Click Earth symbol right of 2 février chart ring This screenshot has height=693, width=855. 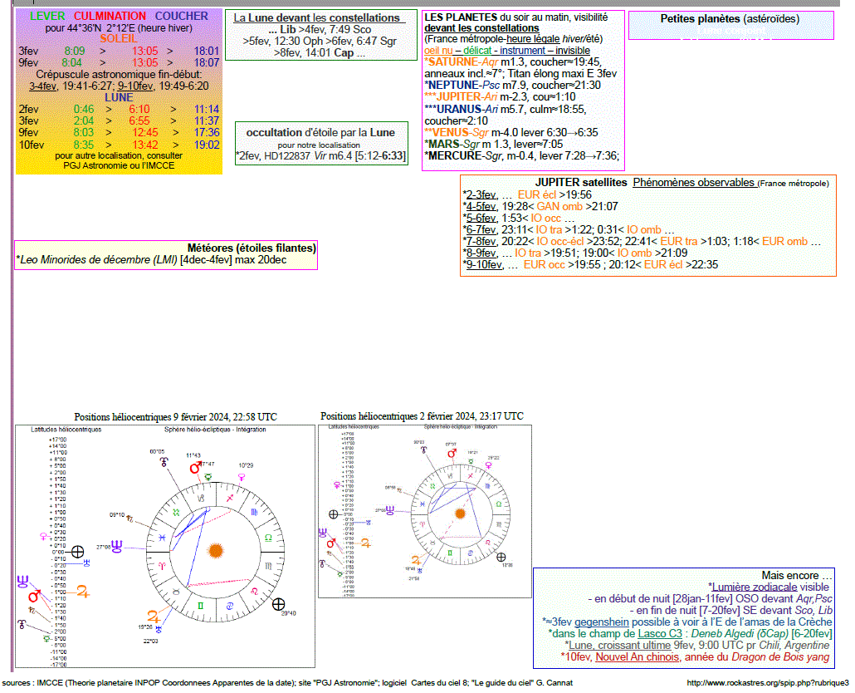(x=501, y=557)
